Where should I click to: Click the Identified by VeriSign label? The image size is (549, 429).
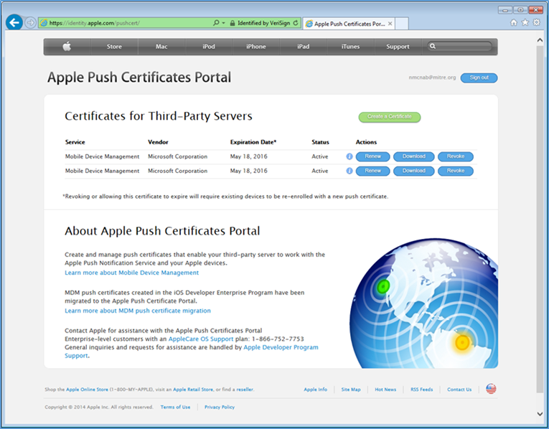pyautogui.click(x=263, y=23)
